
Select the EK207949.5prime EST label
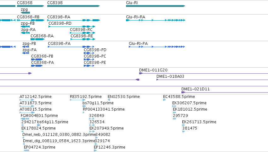click(107, 129)
